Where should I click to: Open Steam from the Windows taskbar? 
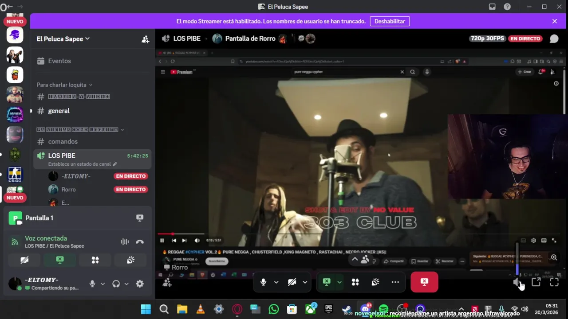347,309
